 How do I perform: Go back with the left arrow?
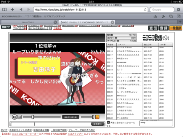coord(21,10)
